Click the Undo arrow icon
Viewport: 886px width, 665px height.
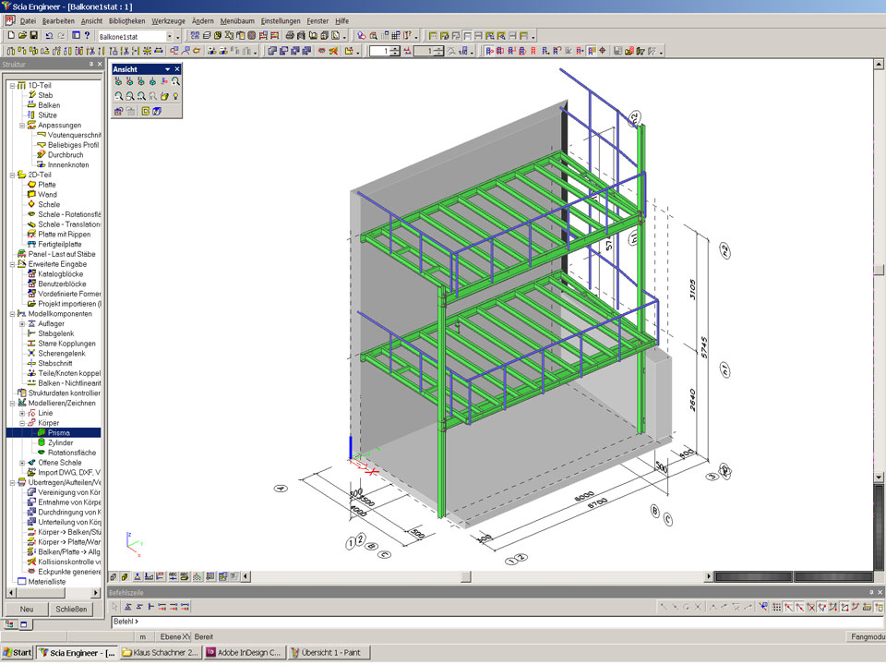tap(49, 35)
